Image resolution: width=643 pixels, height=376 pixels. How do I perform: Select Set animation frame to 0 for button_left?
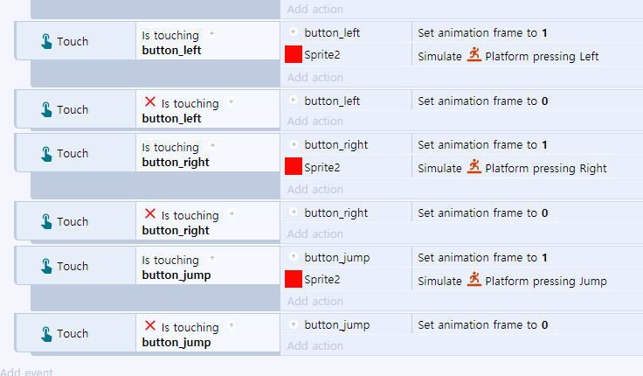click(x=482, y=101)
